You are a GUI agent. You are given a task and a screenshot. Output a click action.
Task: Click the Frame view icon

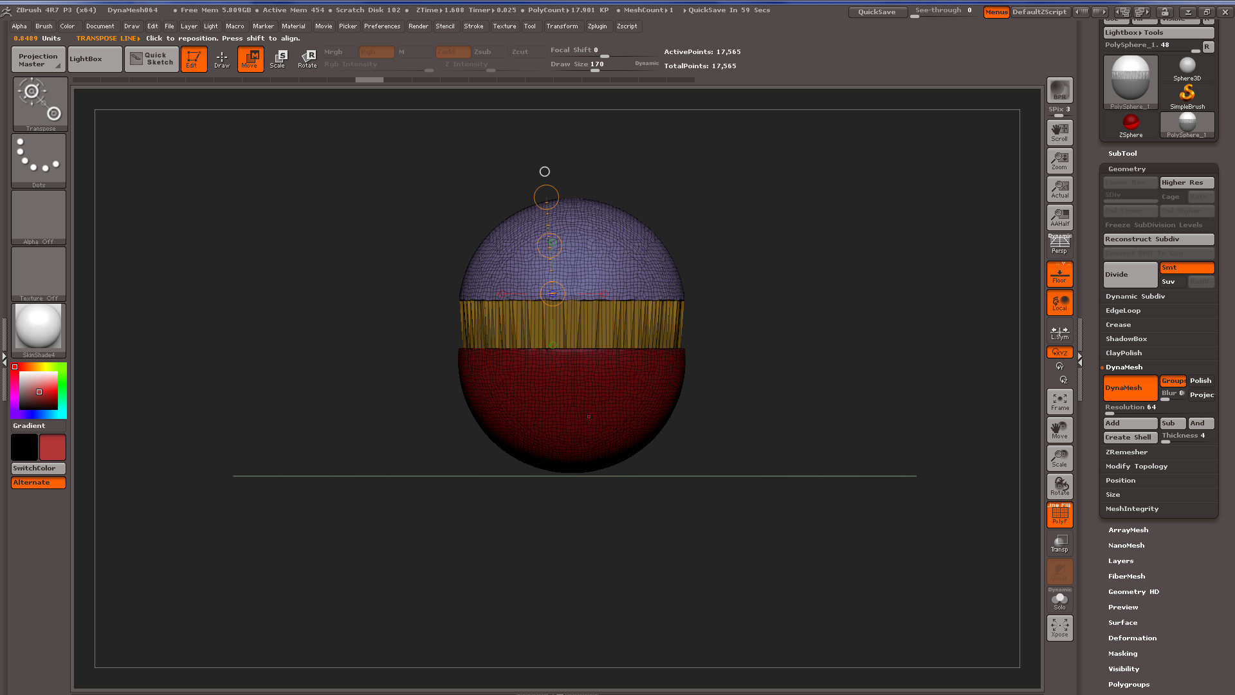1059,402
